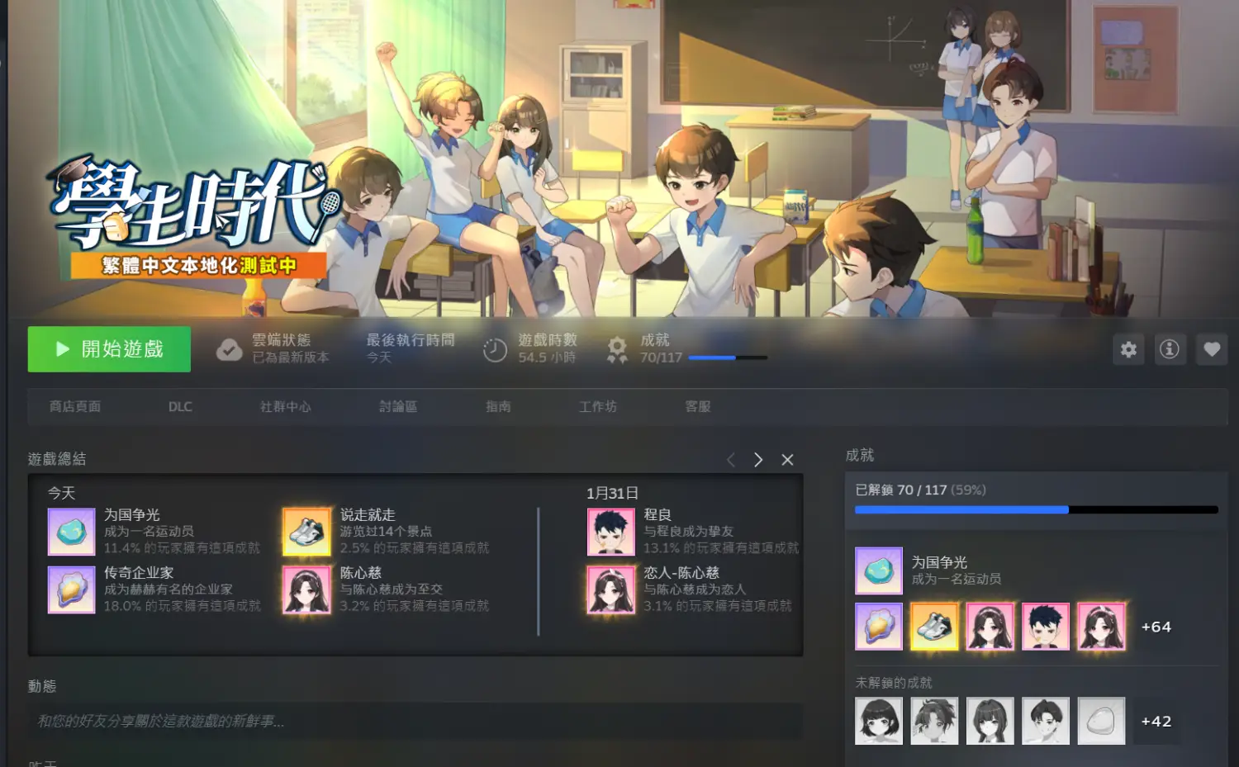The image size is (1239, 767).
Task: Click the 为国争光 achievement icon in achievements panel
Action: pos(878,571)
